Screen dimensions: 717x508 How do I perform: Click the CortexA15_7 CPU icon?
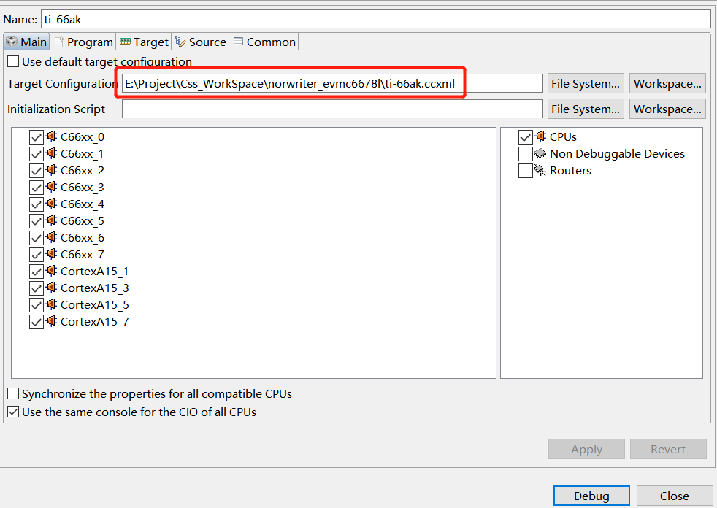coord(50,321)
